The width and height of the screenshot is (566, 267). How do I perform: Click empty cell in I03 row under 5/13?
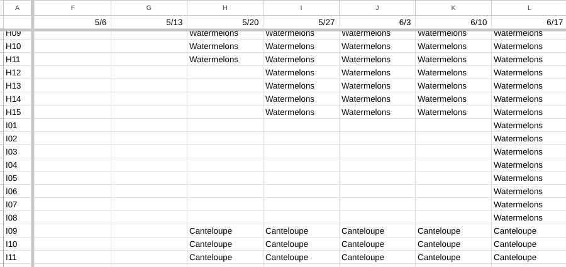[x=149, y=152]
